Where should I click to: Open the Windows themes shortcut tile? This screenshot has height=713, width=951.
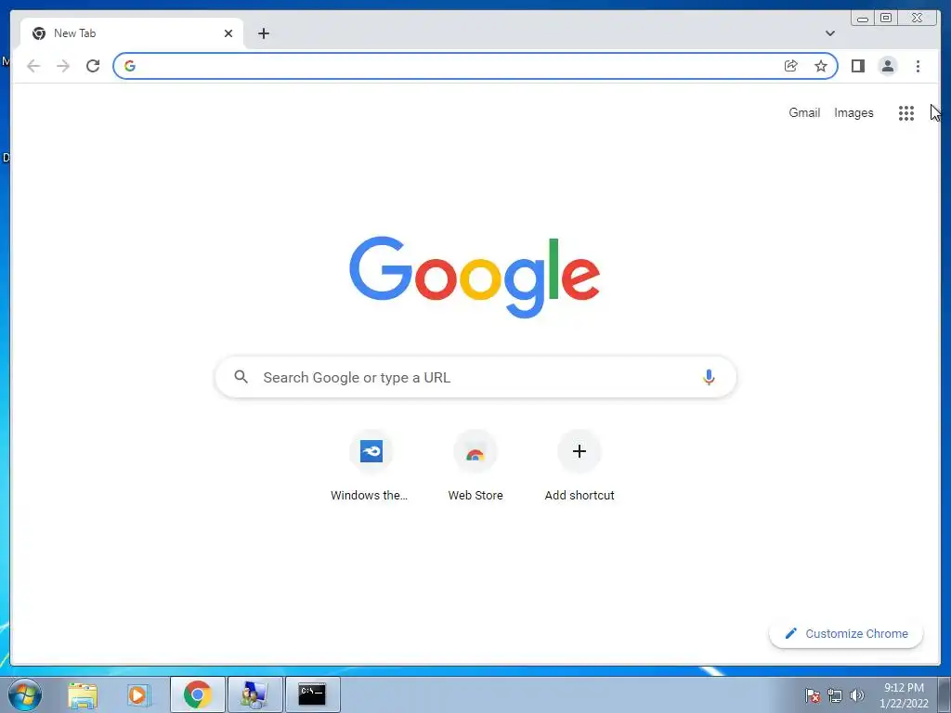(x=370, y=466)
